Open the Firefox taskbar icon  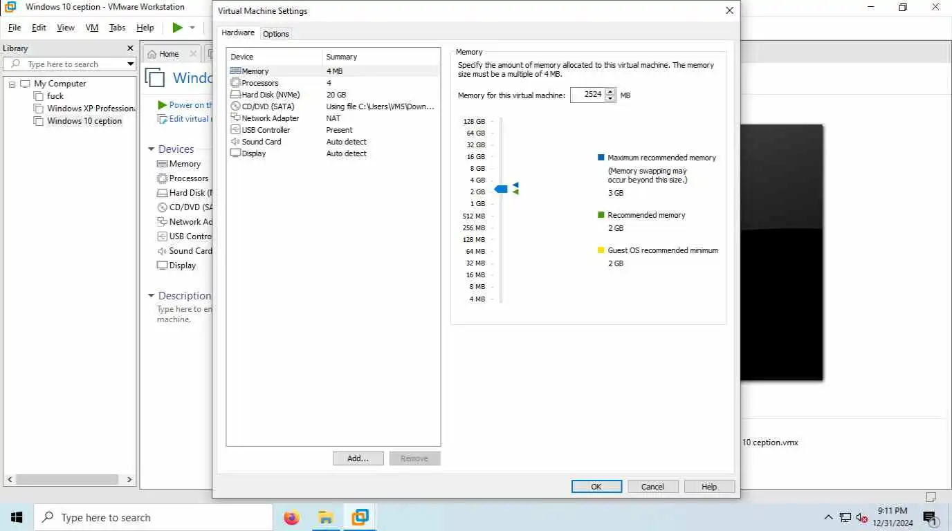tap(292, 517)
